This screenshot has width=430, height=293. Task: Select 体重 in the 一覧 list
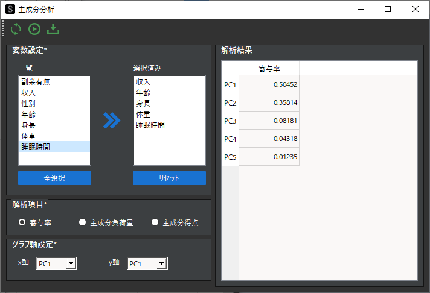(x=54, y=136)
